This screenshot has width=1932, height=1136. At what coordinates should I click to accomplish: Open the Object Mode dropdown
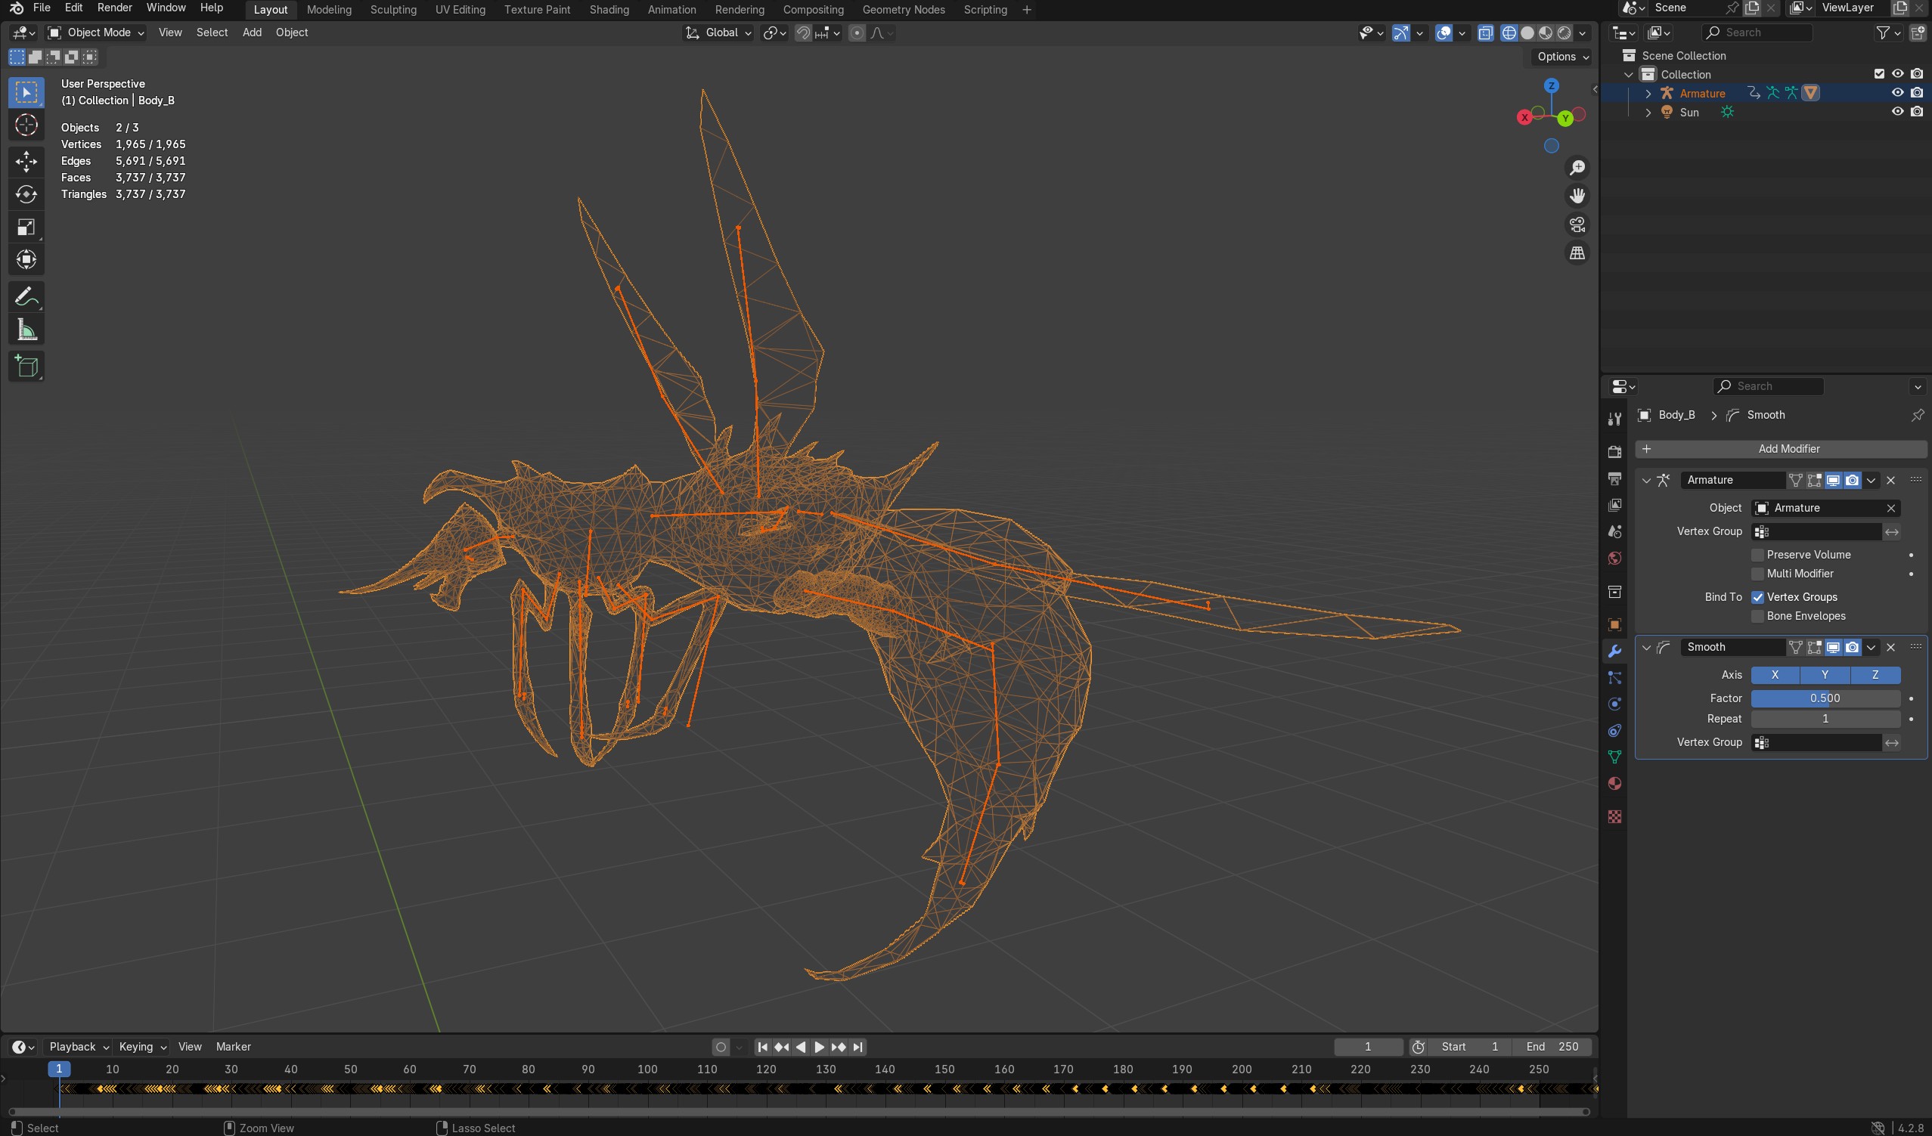point(96,33)
